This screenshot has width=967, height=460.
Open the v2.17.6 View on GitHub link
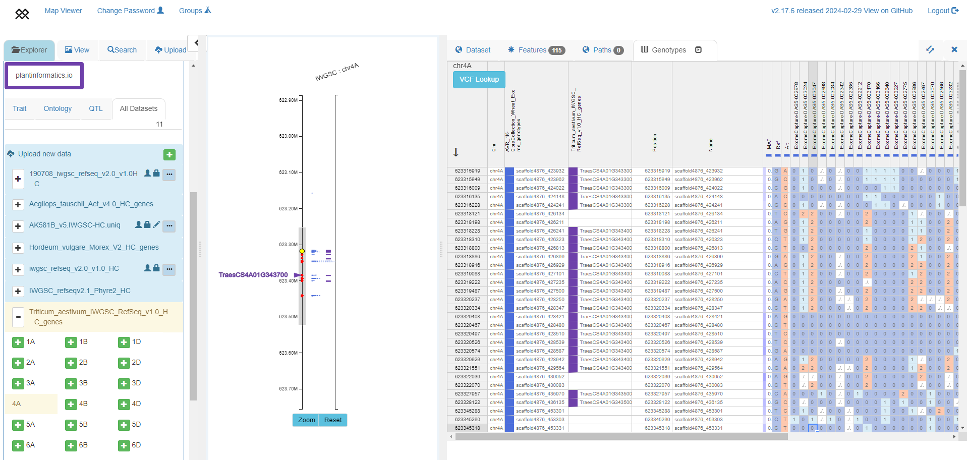[842, 11]
